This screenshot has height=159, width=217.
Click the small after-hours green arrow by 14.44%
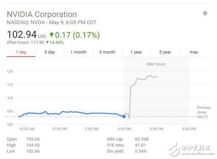point(48,42)
